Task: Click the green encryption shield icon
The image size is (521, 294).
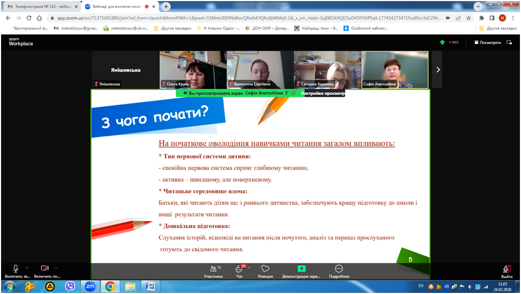Action: (x=442, y=42)
